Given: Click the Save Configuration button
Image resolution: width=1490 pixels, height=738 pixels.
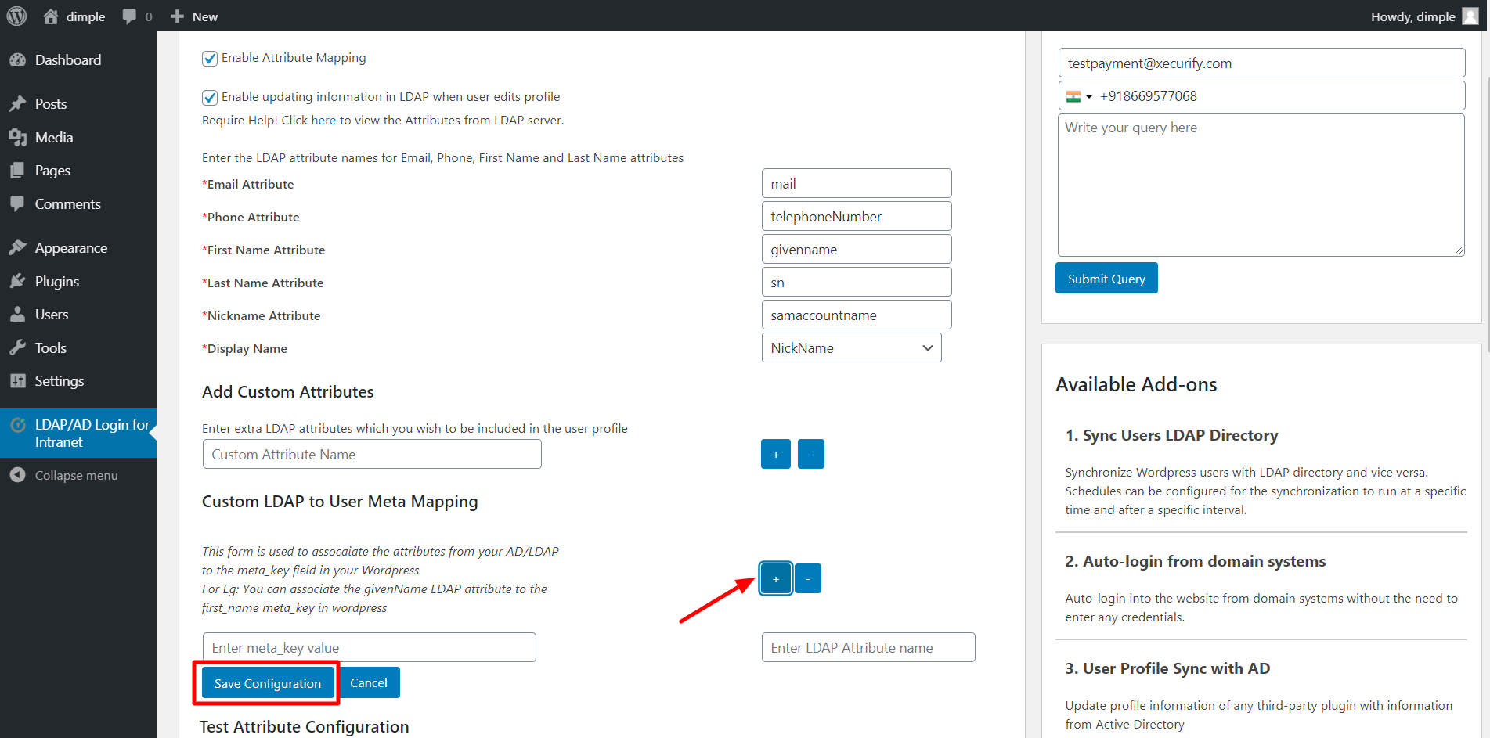Looking at the screenshot, I should 267,682.
